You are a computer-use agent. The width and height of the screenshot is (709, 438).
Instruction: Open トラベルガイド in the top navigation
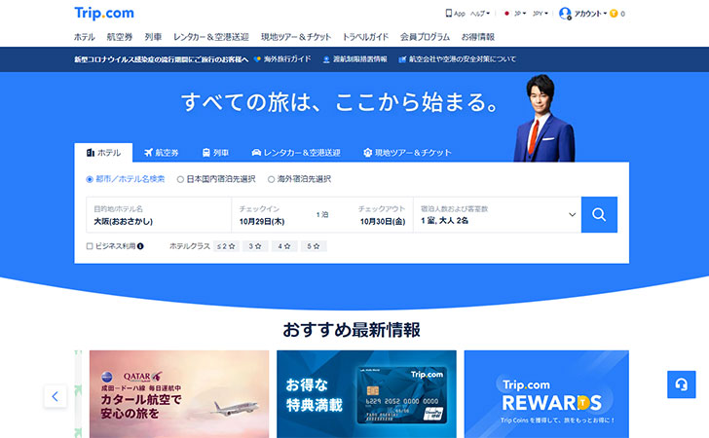(365, 37)
